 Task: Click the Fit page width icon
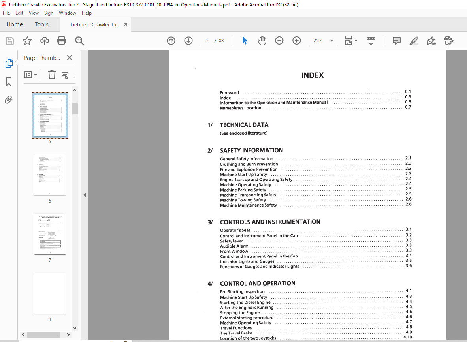(x=348, y=41)
